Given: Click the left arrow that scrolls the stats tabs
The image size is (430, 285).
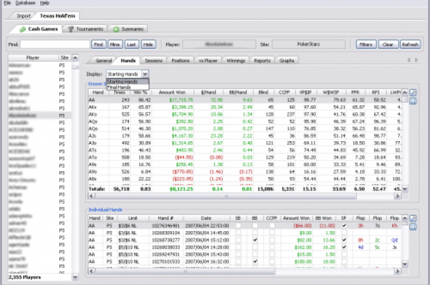Looking at the screenshot, I should pyautogui.click(x=409, y=60).
